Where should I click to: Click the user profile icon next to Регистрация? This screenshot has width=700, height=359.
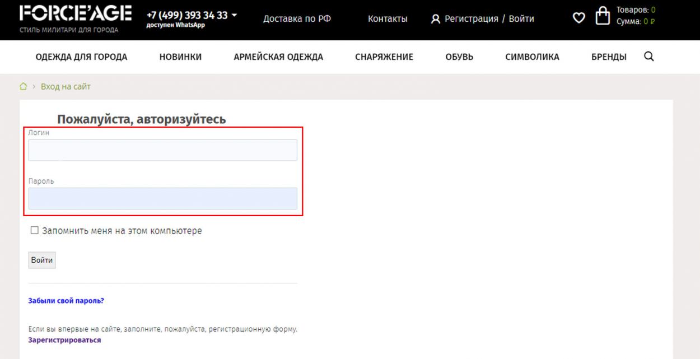point(436,19)
